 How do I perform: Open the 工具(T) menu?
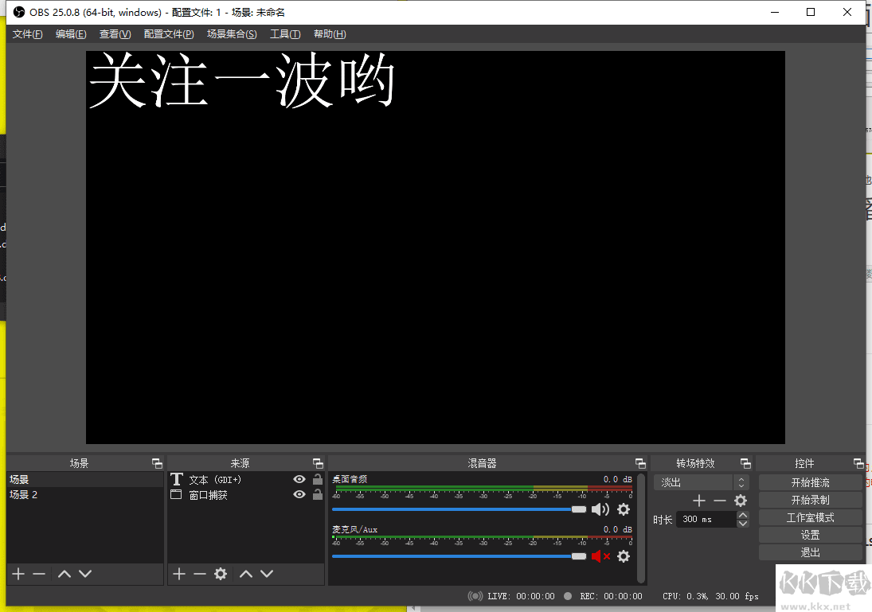click(x=285, y=34)
